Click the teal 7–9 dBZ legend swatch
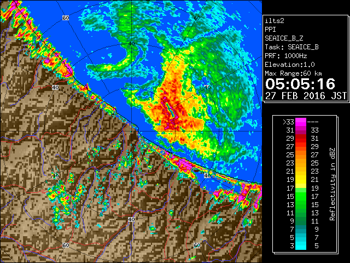Viewport: 350px width, 263px height. [x=301, y=229]
